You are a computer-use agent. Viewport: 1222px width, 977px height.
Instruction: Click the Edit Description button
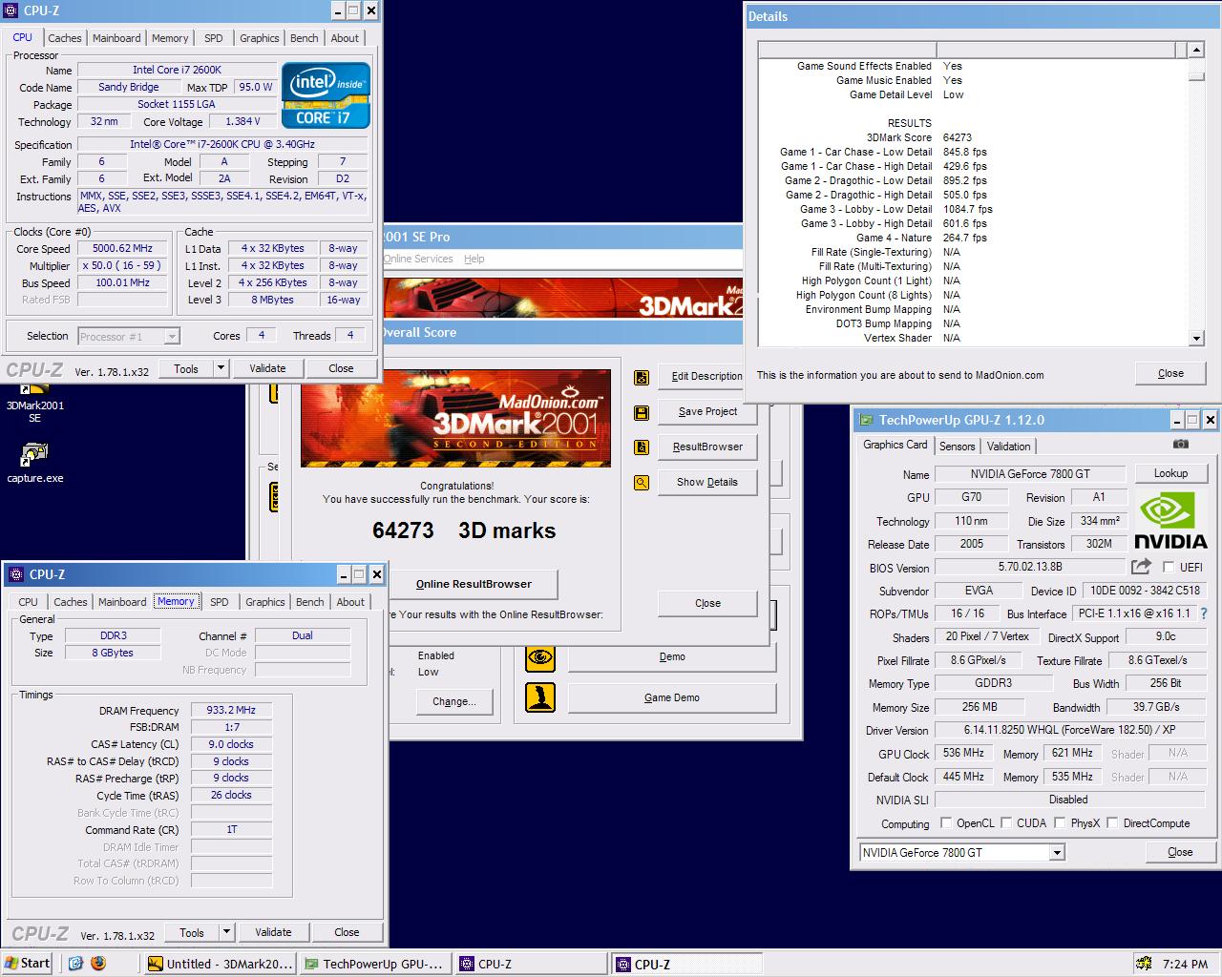pos(707,376)
